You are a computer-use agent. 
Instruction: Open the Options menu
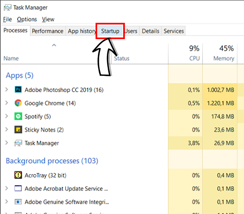tap(27, 19)
